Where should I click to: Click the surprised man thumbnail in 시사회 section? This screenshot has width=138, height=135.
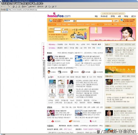pyautogui.click(x=109, y=113)
